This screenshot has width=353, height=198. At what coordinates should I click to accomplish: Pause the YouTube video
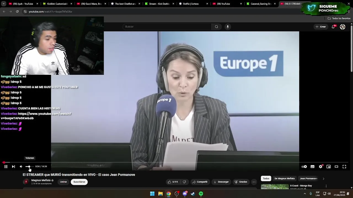tap(6, 166)
